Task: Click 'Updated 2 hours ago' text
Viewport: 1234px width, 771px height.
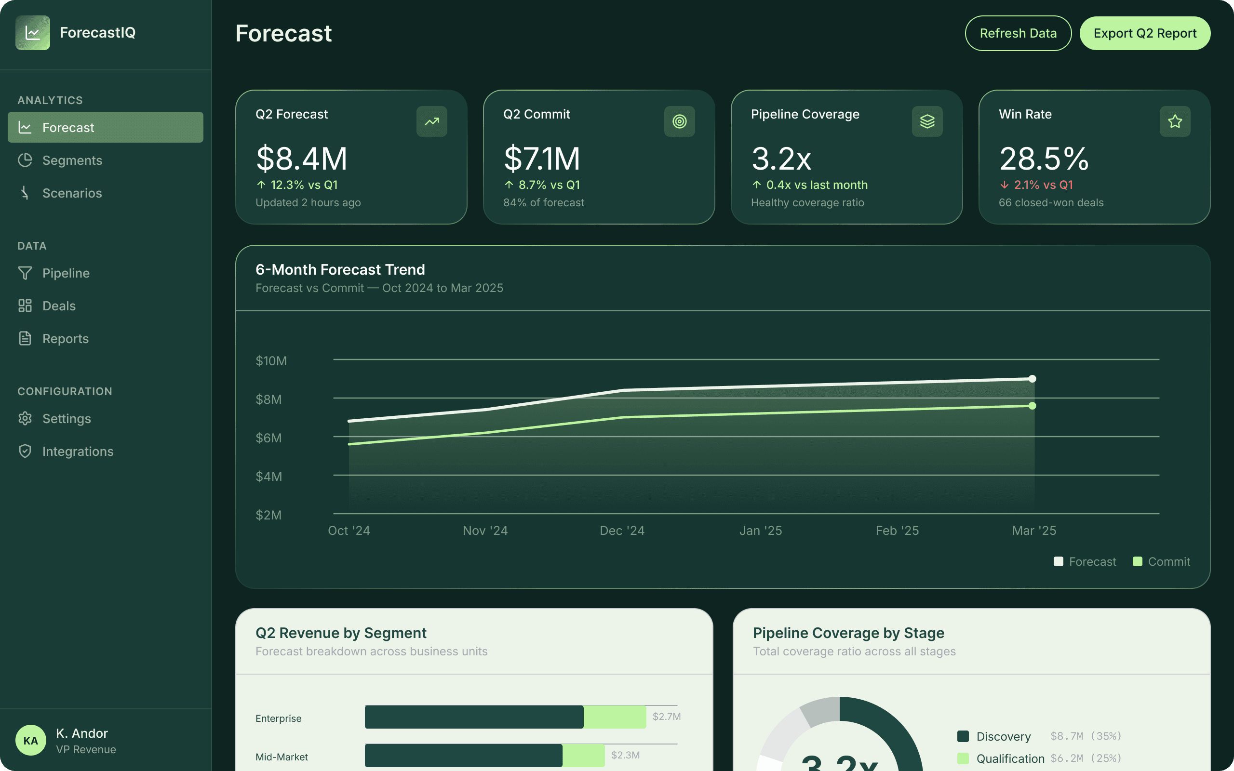Action: click(308, 202)
